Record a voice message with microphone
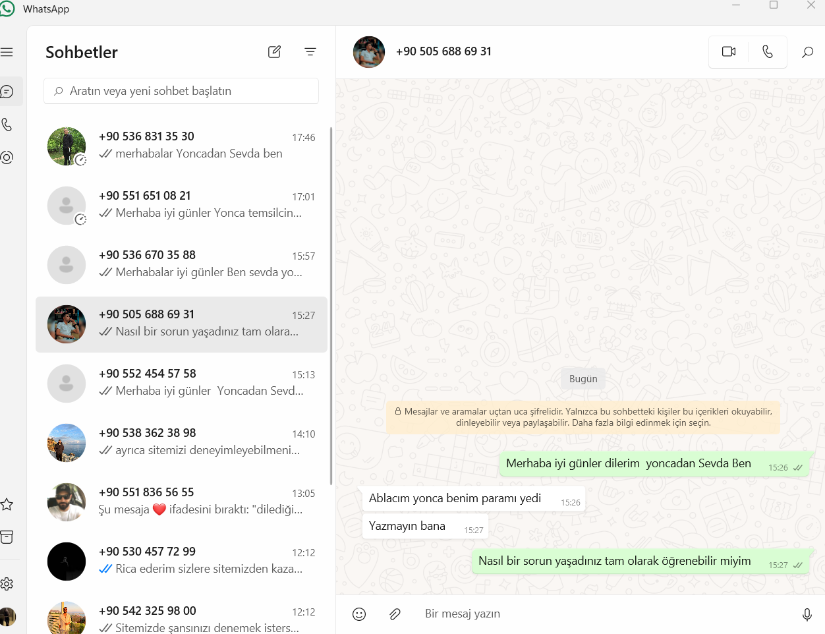Screen dimensions: 825x634 [x=807, y=614]
